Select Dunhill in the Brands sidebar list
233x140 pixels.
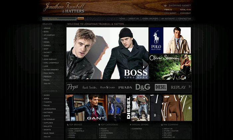(47, 46)
